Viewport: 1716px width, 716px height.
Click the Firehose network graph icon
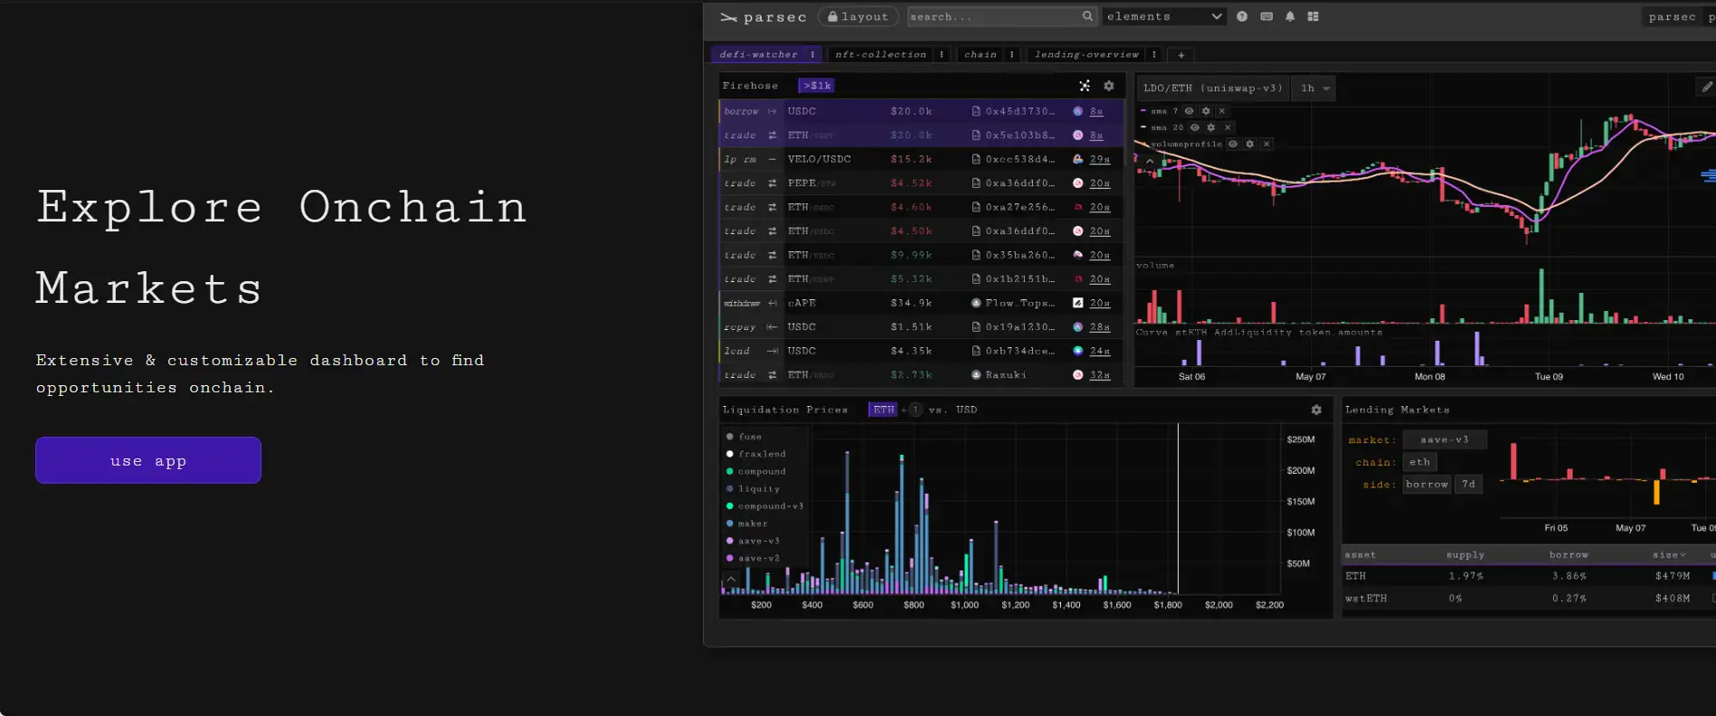1085,86
